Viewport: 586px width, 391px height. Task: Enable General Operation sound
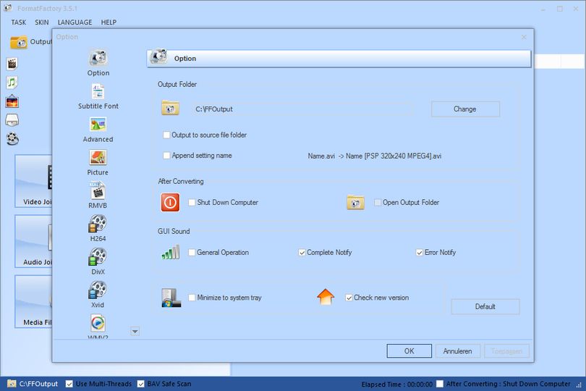pyautogui.click(x=192, y=252)
